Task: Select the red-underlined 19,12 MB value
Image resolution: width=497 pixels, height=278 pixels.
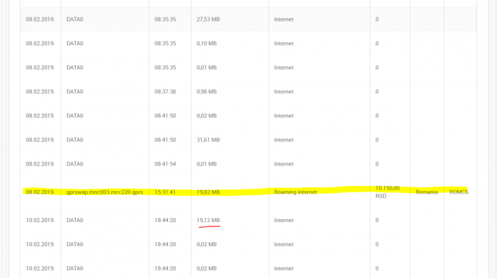Action: pos(208,220)
